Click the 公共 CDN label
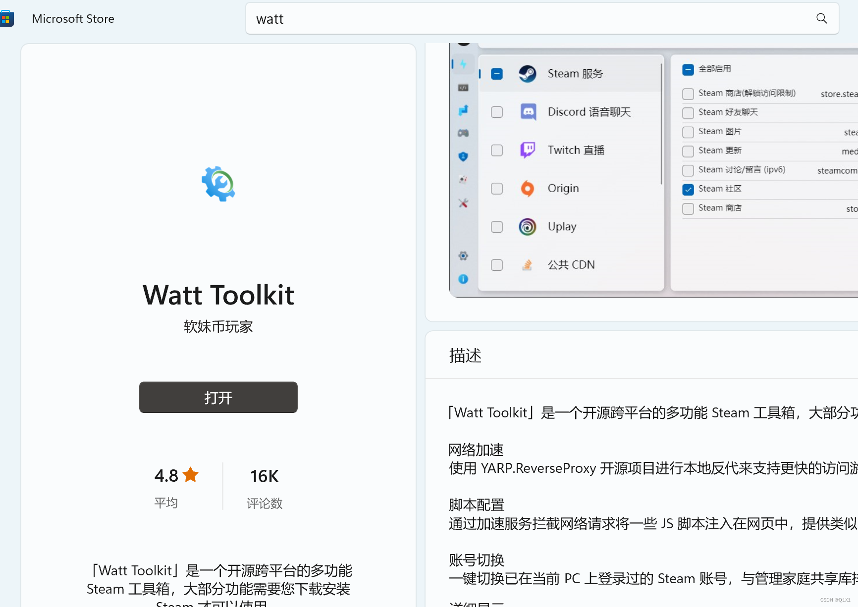Image resolution: width=858 pixels, height=607 pixels. pyautogui.click(x=571, y=265)
